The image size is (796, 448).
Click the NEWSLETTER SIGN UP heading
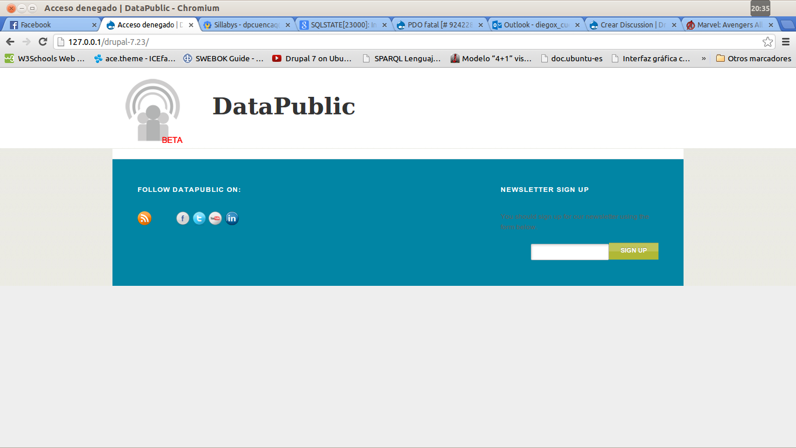point(545,190)
